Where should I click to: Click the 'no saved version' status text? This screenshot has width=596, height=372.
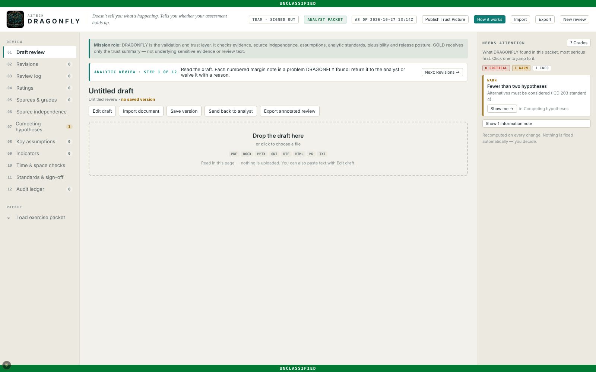[x=138, y=99]
